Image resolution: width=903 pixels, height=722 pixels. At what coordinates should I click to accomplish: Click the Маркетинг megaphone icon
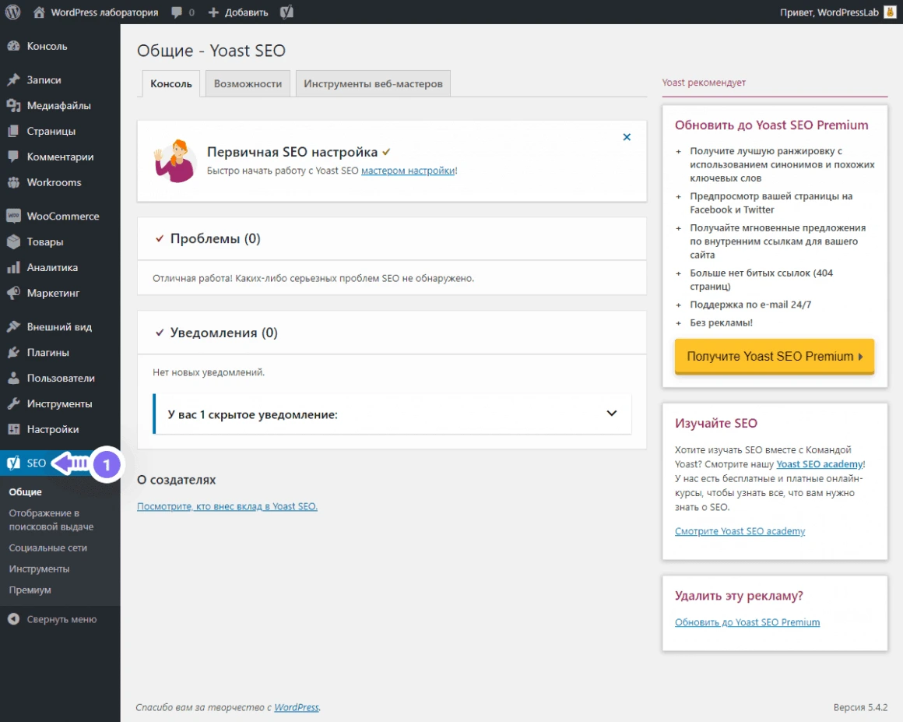[13, 293]
